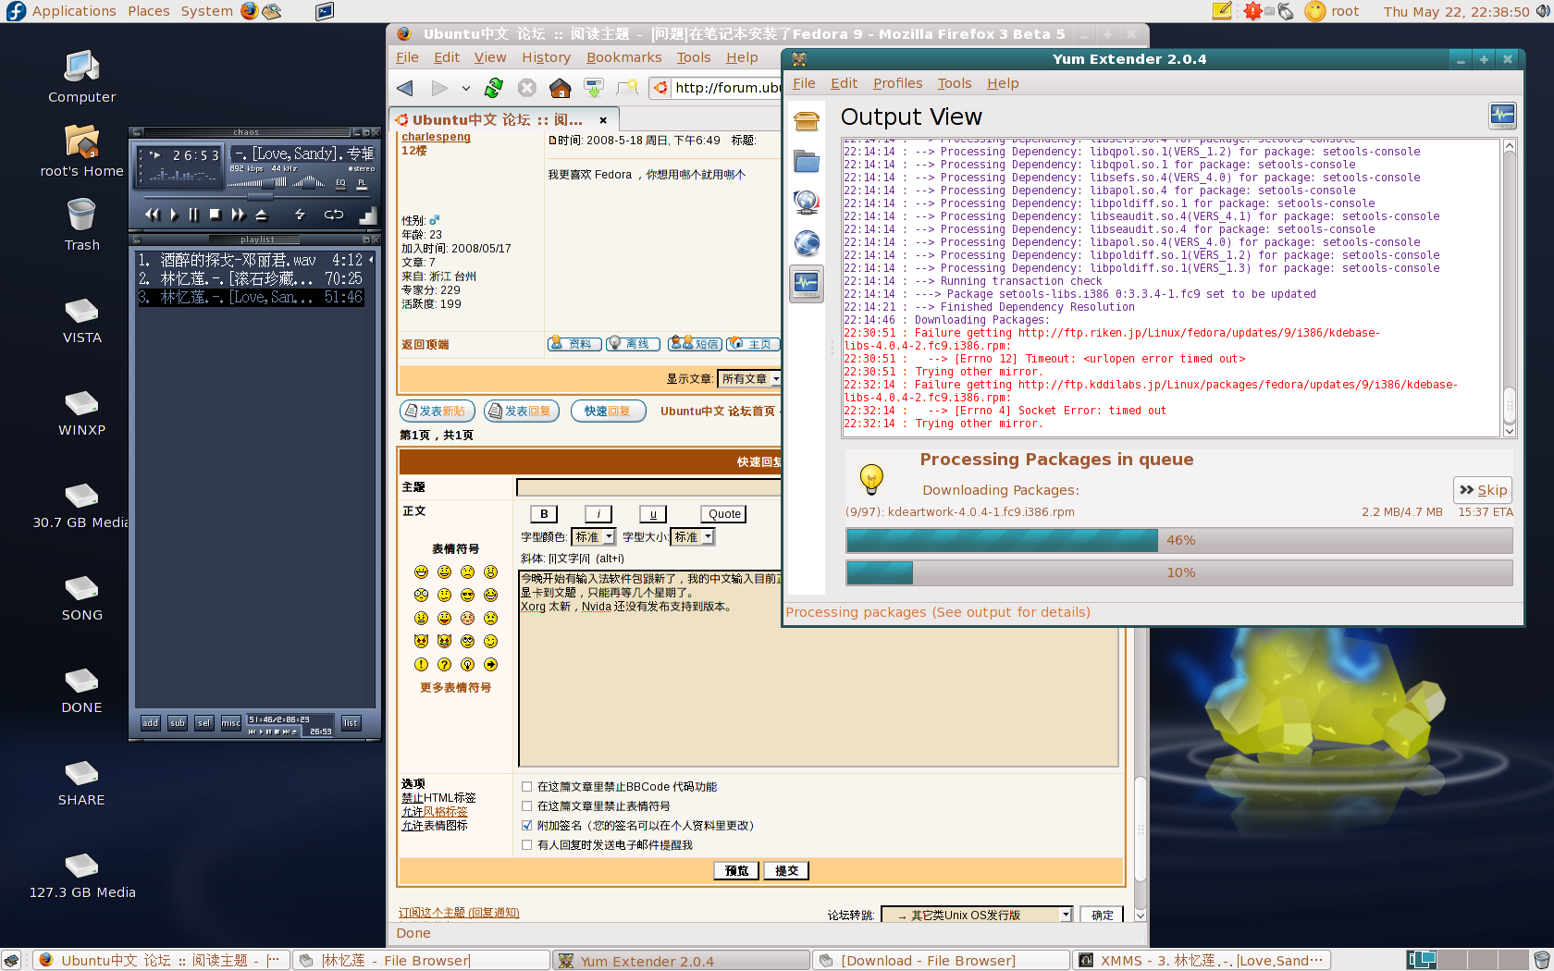1554x971 pixels.
Task: Open the Yum Extender repository globe view
Action: pos(807,243)
